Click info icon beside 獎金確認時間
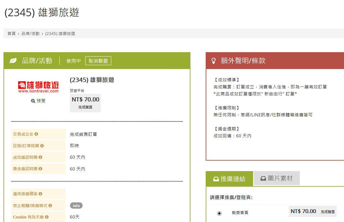Image resolution: width=344 pixels, height=222 pixels. click(40, 169)
